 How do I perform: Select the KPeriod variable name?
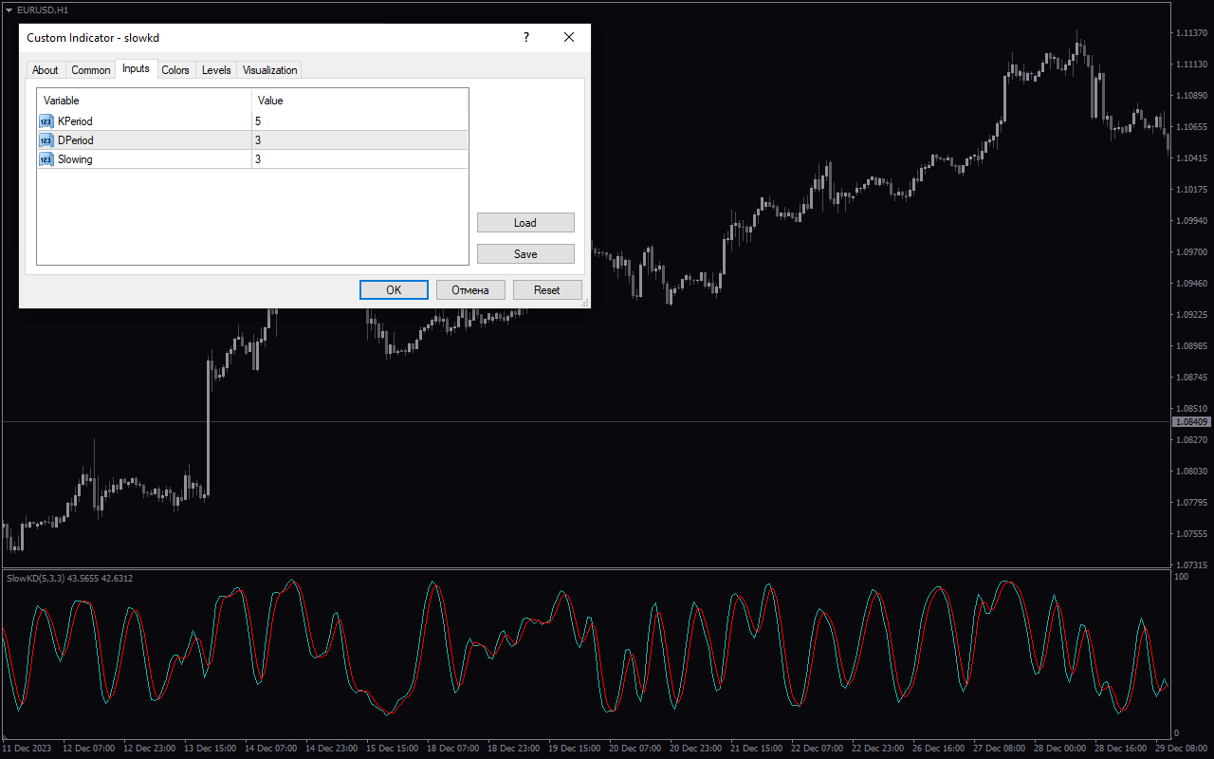pyautogui.click(x=75, y=121)
